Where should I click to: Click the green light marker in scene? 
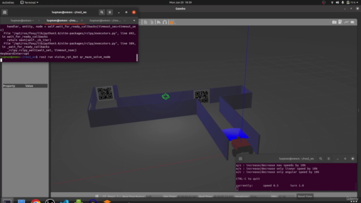(x=165, y=96)
